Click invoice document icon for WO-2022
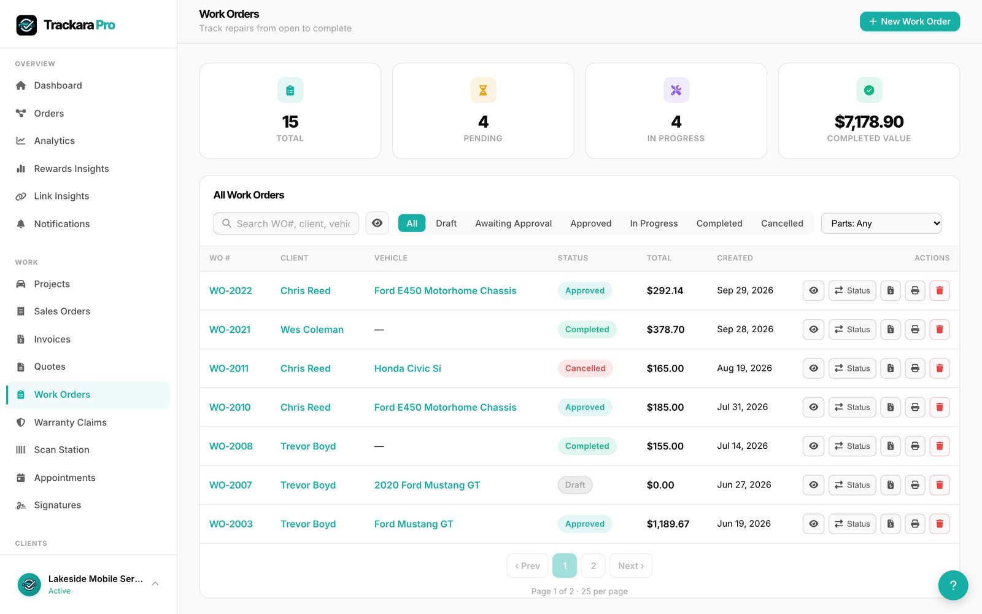Screen dimensions: 982x614 pyautogui.click(x=891, y=290)
